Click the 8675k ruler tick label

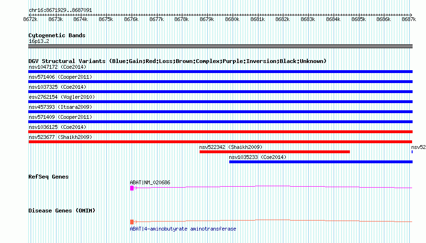[x=106, y=19]
